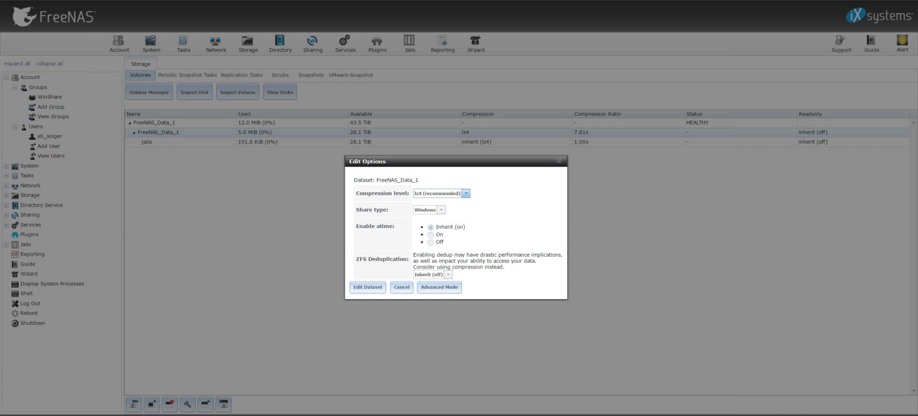Click the Cancel button
The image size is (918, 416).
(402, 287)
